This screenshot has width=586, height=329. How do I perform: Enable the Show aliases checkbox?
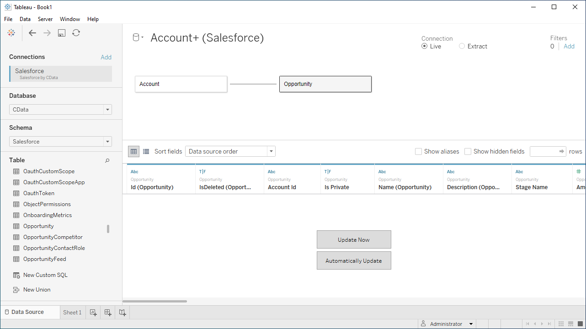tap(418, 152)
